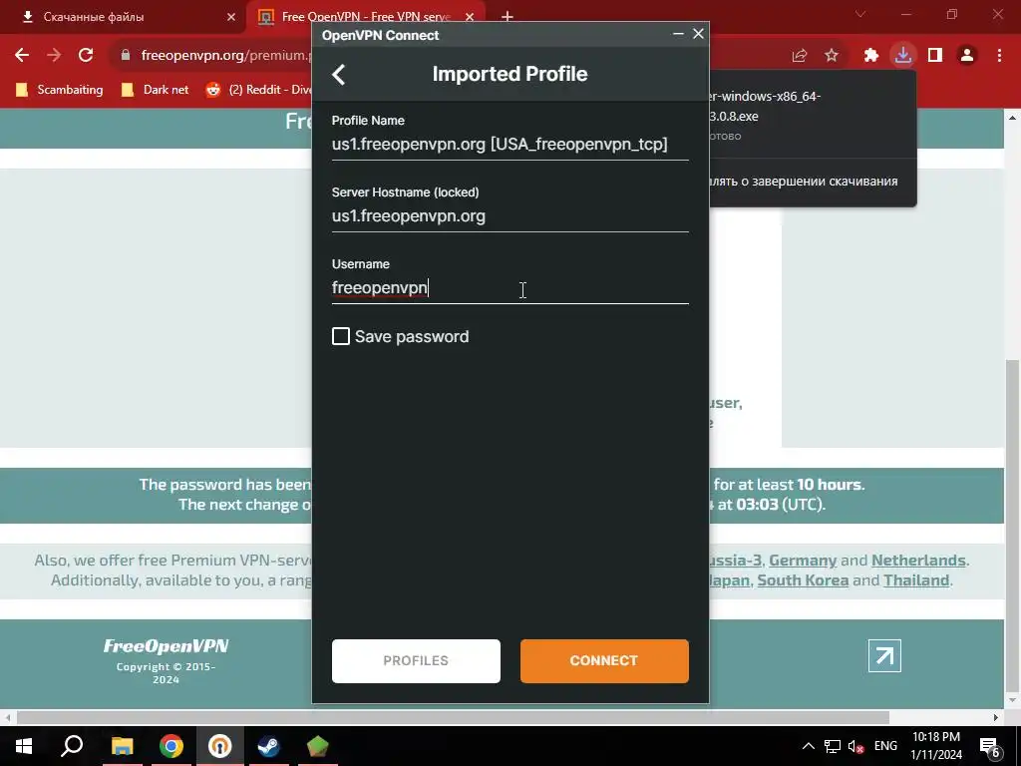
Task: Open File Explorer from the taskbar
Action: [x=122, y=746]
